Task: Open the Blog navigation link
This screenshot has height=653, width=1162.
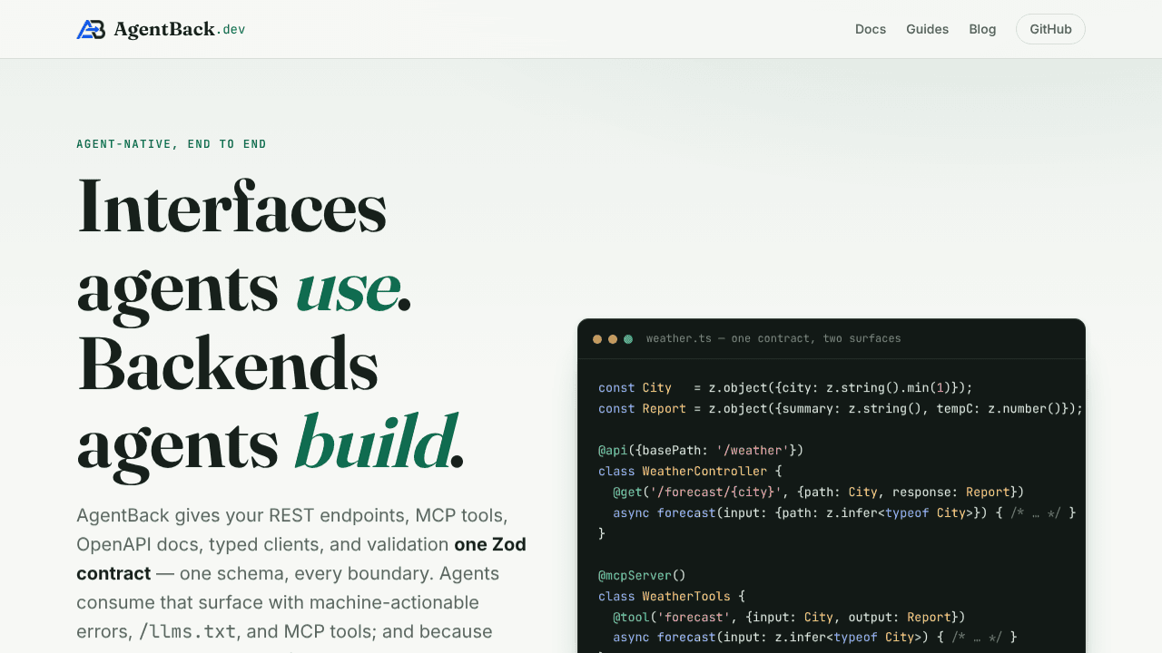Action: click(982, 29)
